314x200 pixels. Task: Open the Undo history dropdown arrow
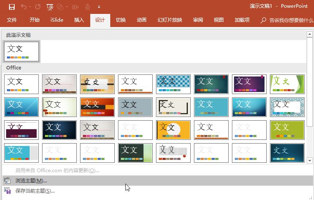click(30, 7)
